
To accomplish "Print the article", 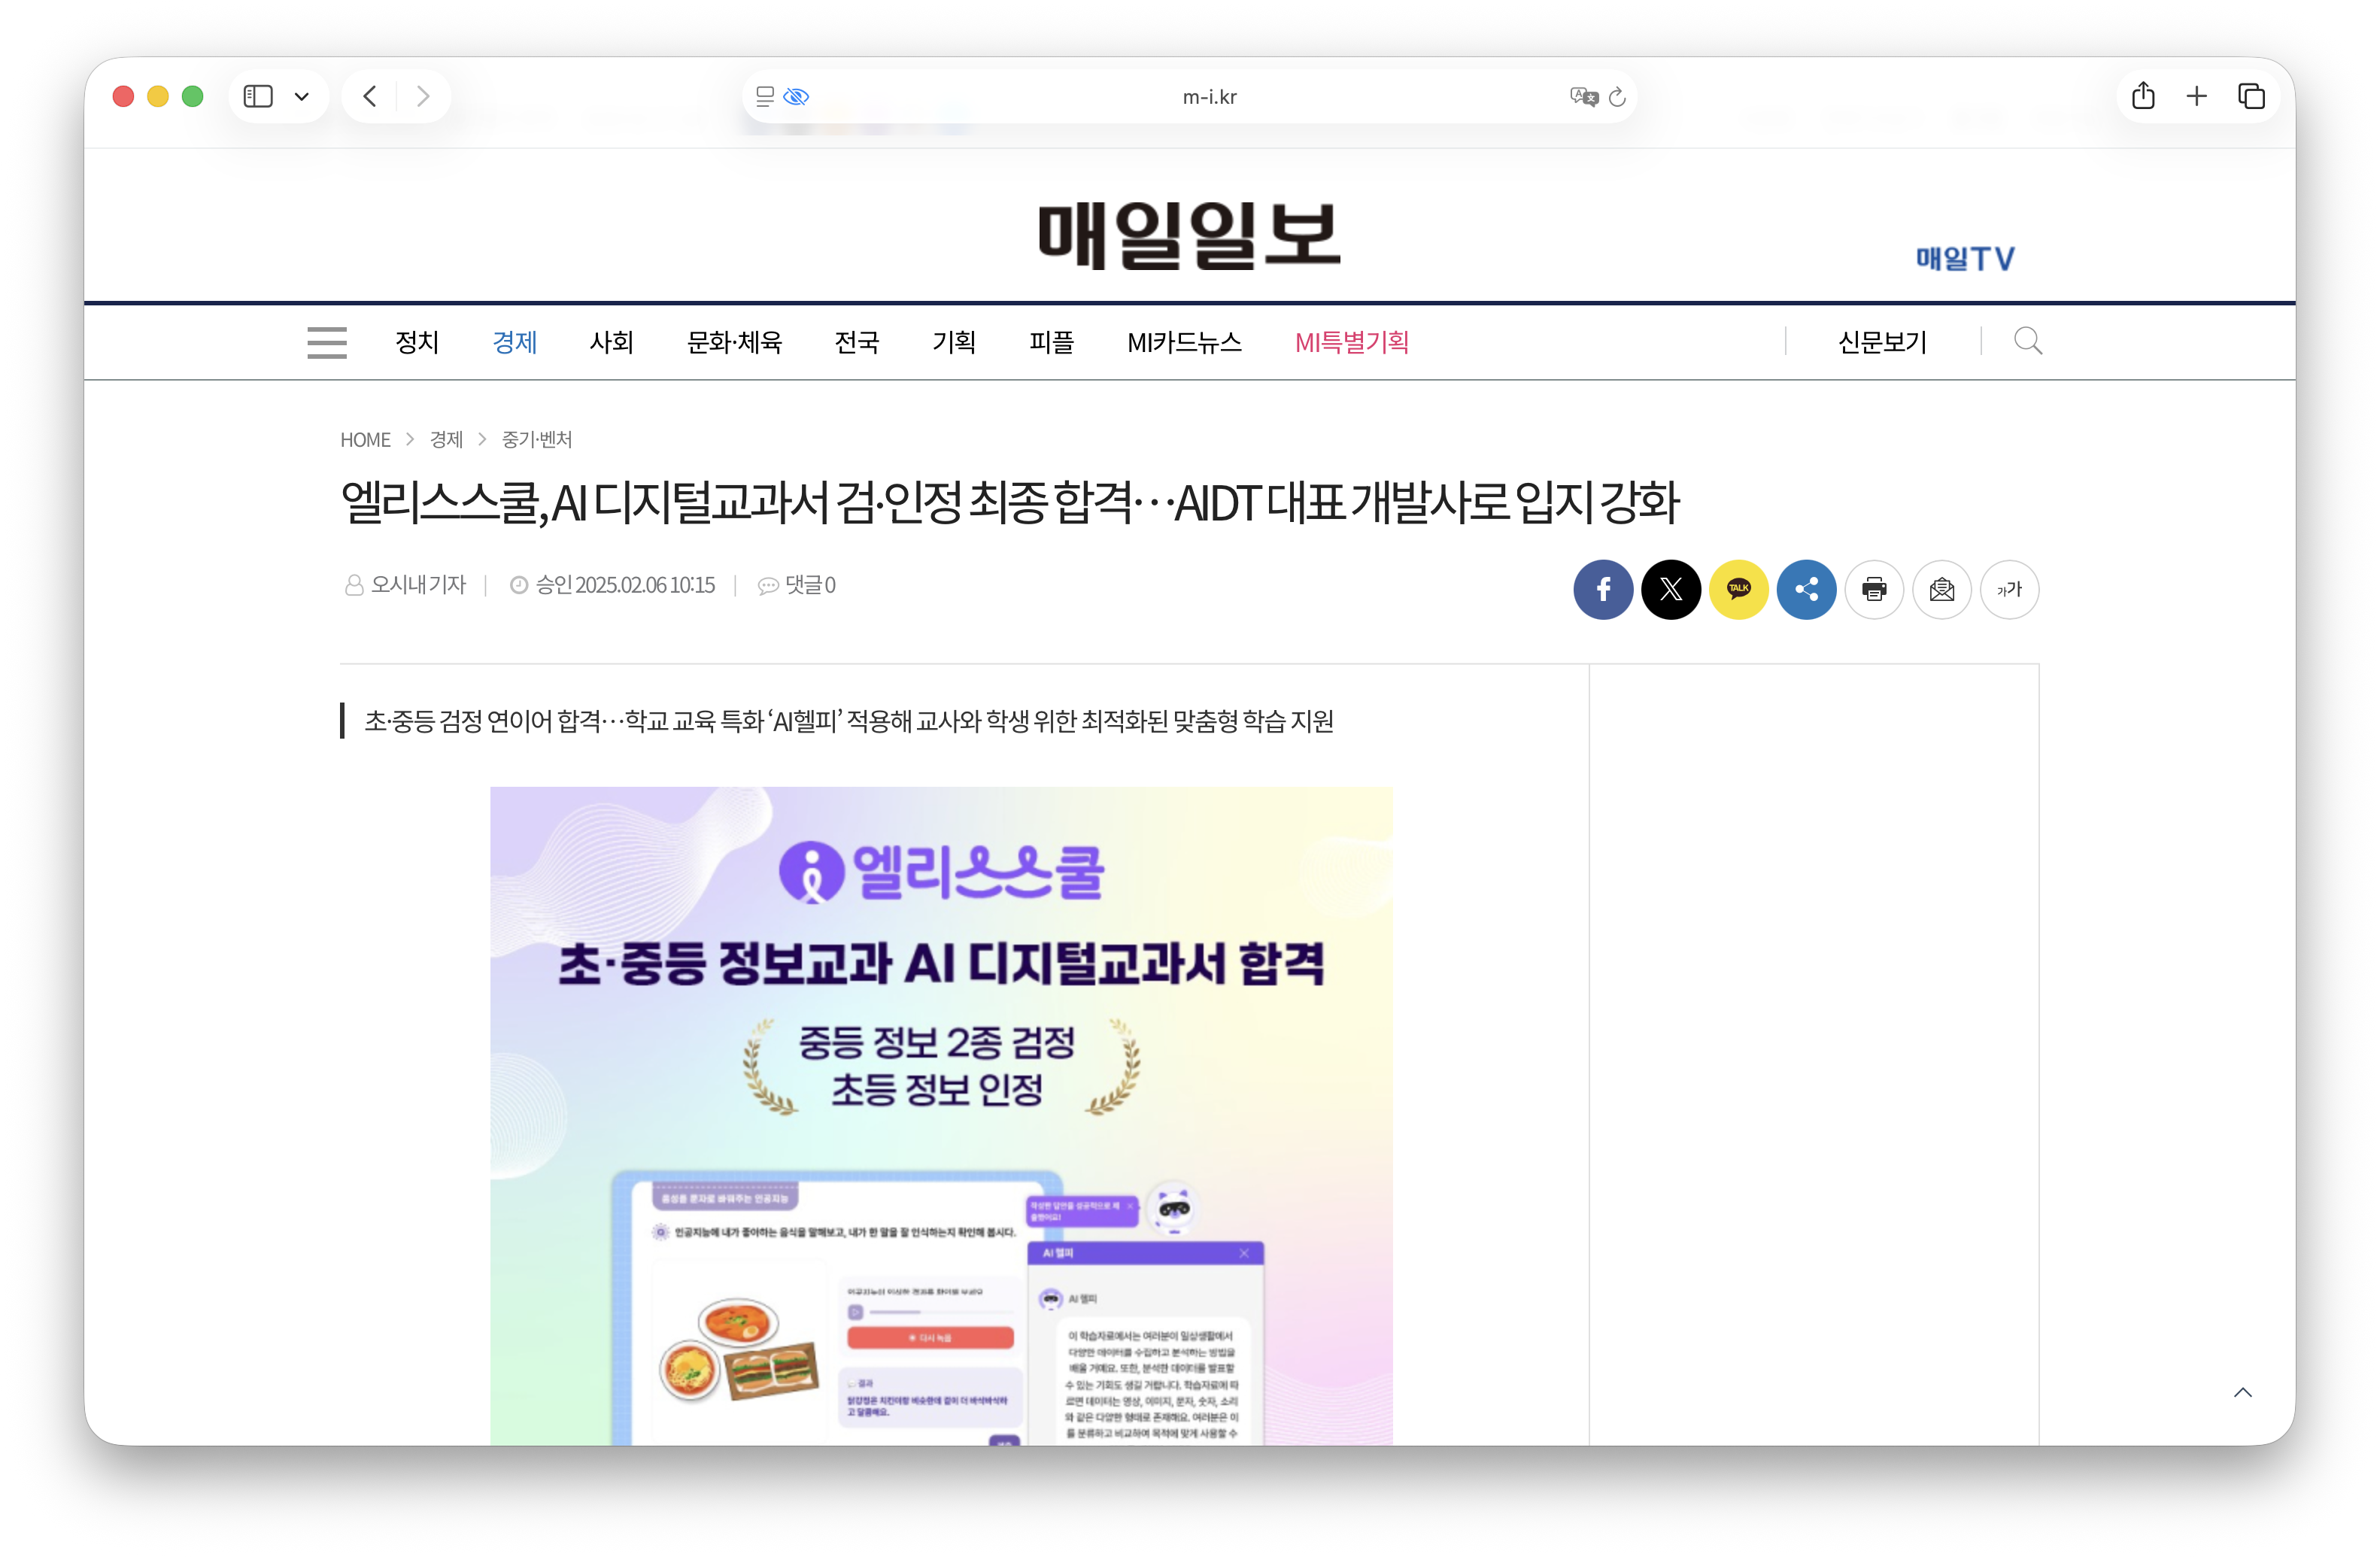I will pos(1874,589).
